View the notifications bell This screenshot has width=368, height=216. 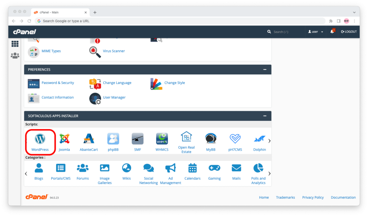332,32
